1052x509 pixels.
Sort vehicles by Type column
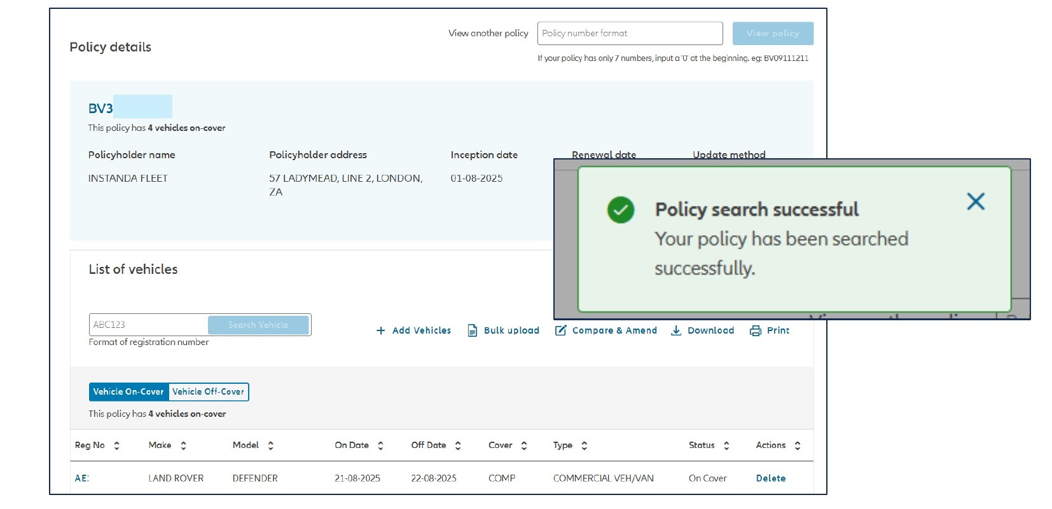pyautogui.click(x=585, y=445)
